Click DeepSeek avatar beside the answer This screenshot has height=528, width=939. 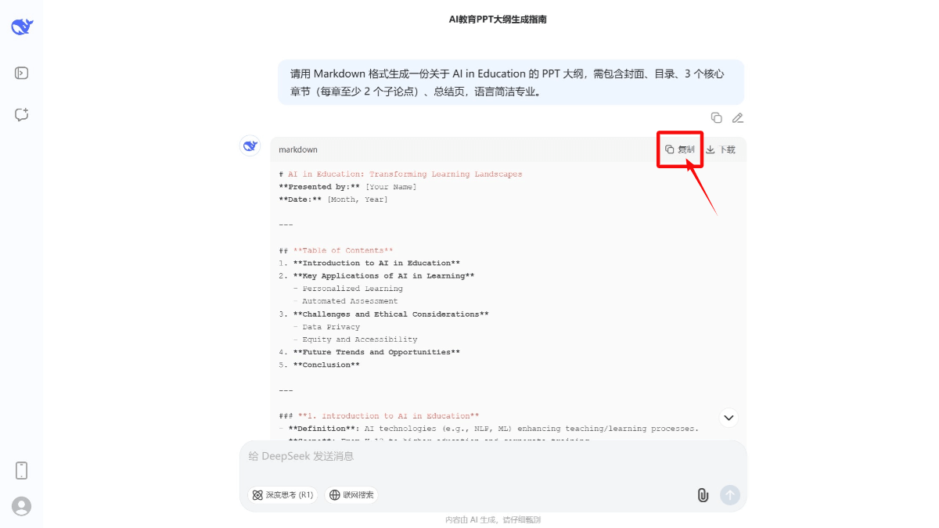point(250,145)
